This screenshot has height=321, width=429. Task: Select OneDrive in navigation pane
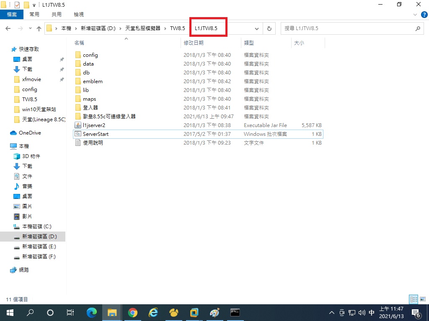(x=26, y=133)
